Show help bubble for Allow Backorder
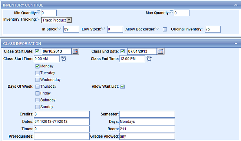Screen dimensions: 241x141 157,28
